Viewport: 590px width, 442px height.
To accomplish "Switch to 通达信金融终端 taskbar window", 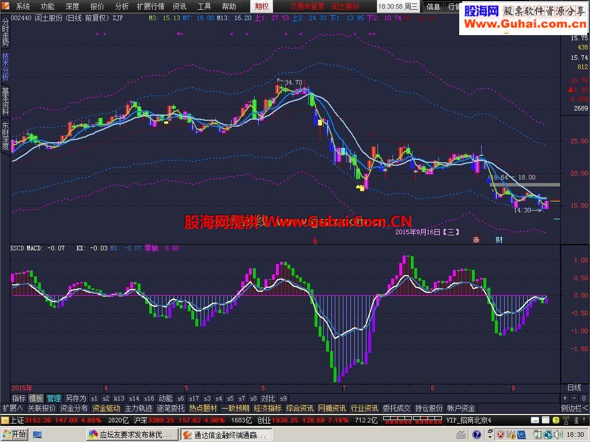I will pyautogui.click(x=226, y=435).
